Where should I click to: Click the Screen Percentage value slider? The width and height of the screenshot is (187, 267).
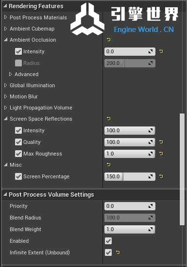click(130, 176)
